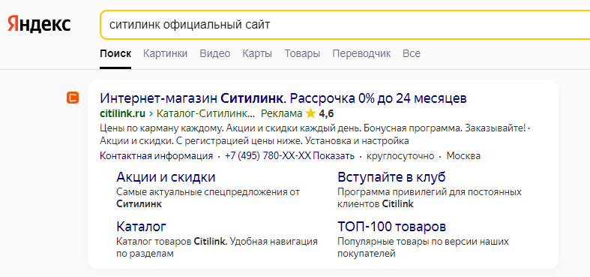Switch to the Картинки tab
Image resolution: width=590 pixels, height=277 pixels.
pyautogui.click(x=165, y=53)
